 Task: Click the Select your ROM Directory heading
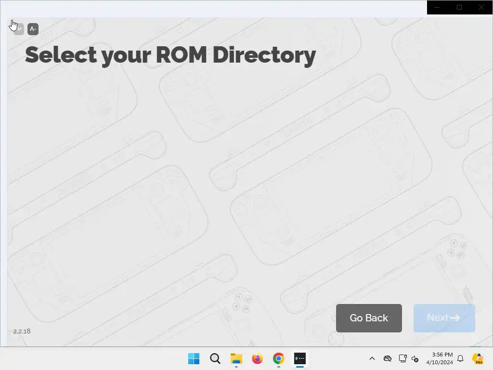tap(170, 55)
